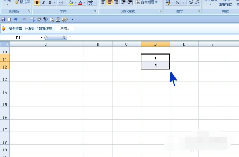Click the percent style icon

coord(177,2)
